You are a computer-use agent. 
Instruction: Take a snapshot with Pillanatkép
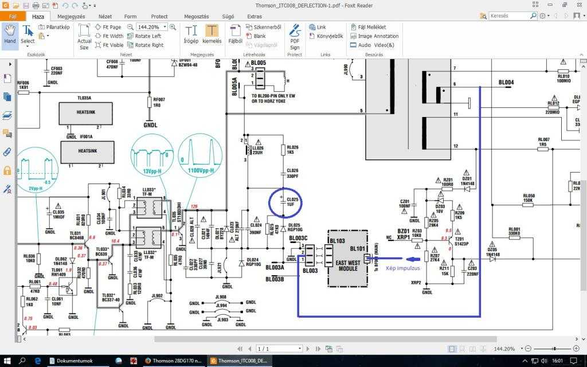tap(54, 27)
